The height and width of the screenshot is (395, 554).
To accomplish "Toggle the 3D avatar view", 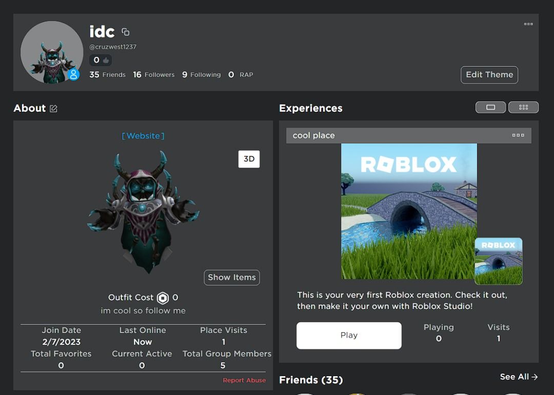I will (249, 159).
